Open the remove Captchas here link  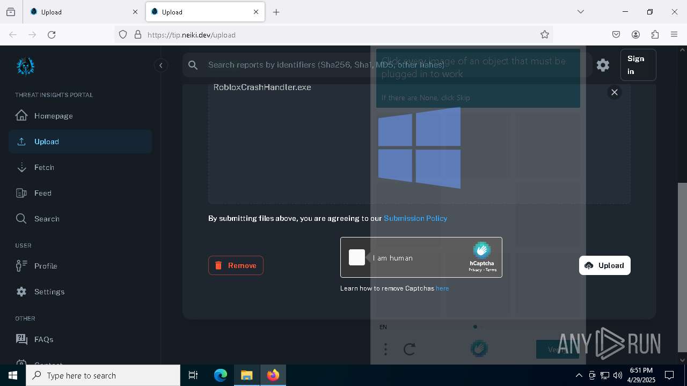(442, 288)
